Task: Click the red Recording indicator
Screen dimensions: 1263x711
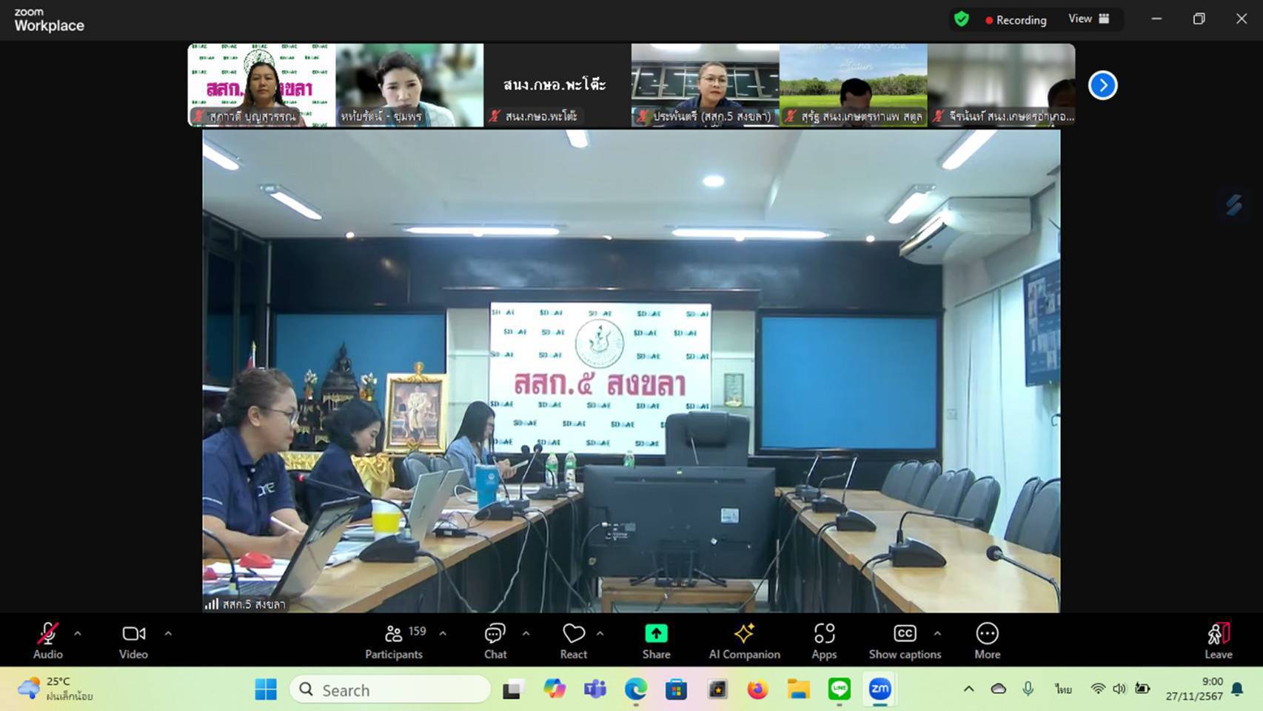Action: click(1016, 20)
